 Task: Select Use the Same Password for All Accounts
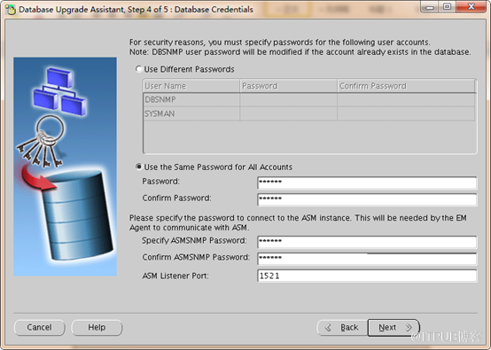tap(139, 167)
